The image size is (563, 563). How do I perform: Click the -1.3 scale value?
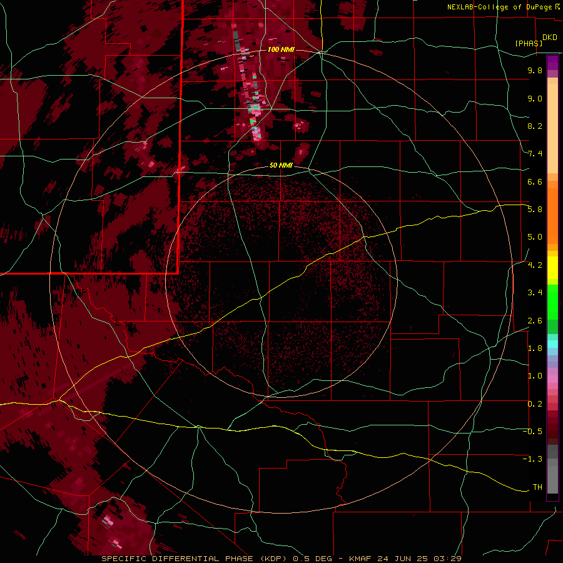click(x=532, y=459)
